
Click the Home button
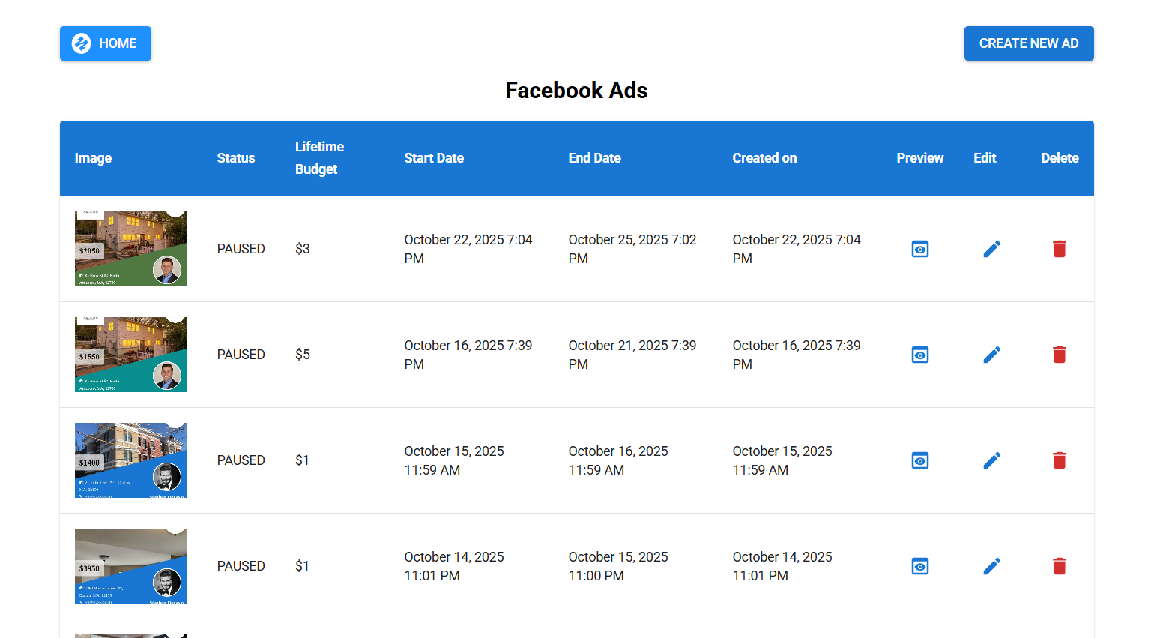click(x=106, y=43)
